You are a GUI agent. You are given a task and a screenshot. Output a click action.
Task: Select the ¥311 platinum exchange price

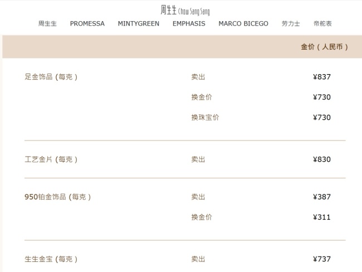[x=322, y=217]
